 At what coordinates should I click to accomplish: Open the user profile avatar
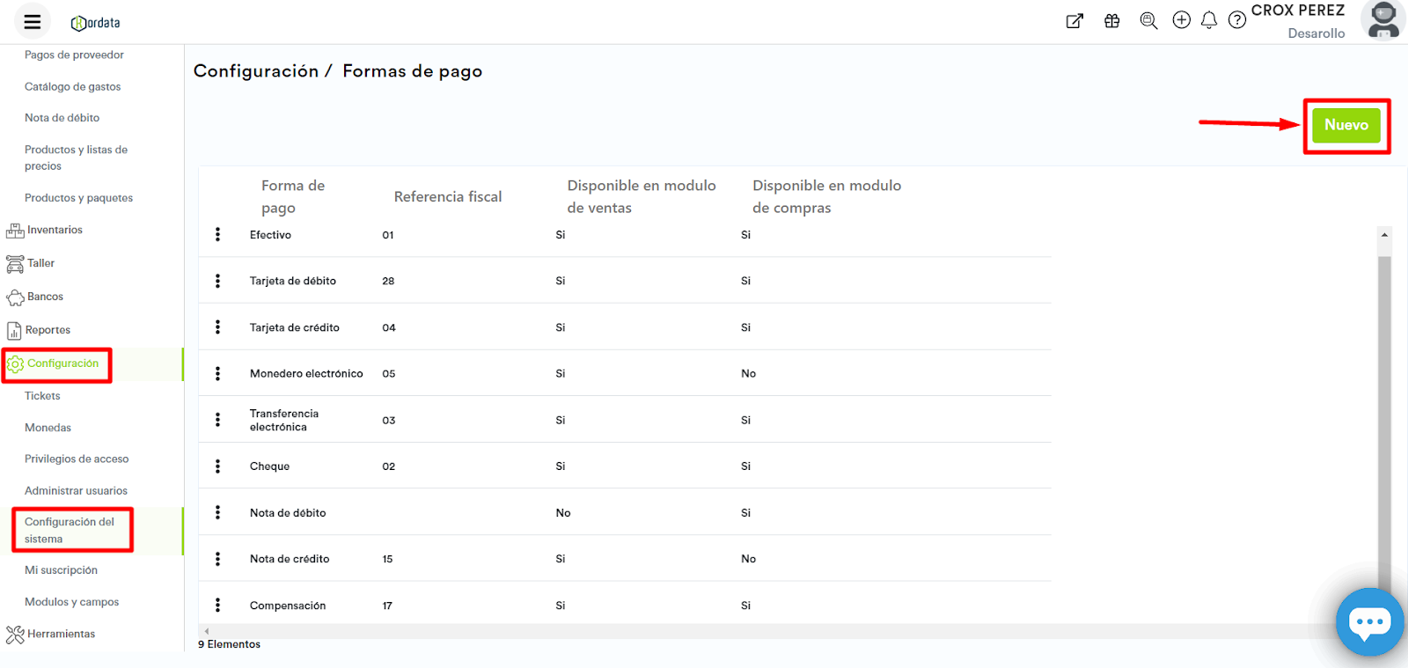pos(1383,20)
